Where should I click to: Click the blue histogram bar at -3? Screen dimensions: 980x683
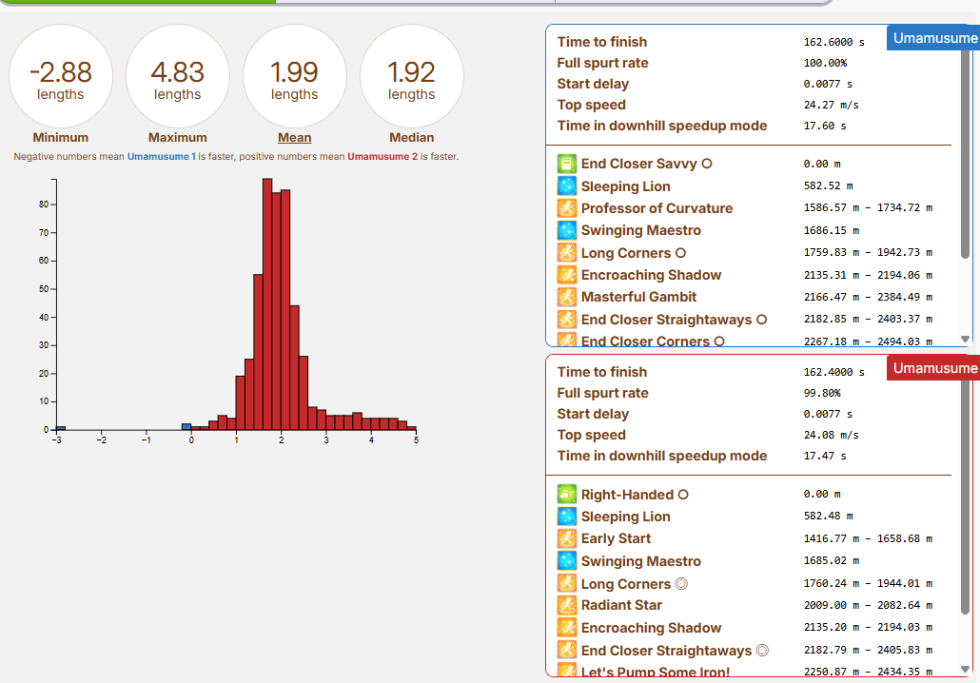[x=61, y=428]
